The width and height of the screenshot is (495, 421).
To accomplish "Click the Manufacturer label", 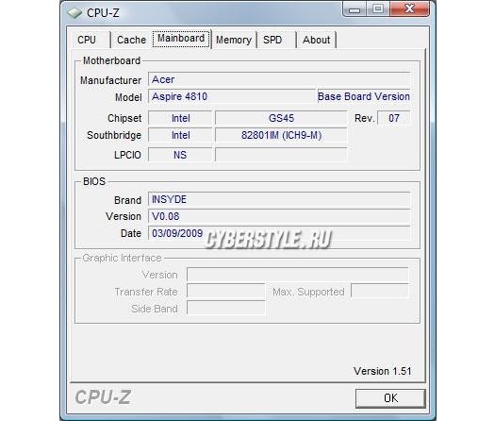I will pos(110,80).
